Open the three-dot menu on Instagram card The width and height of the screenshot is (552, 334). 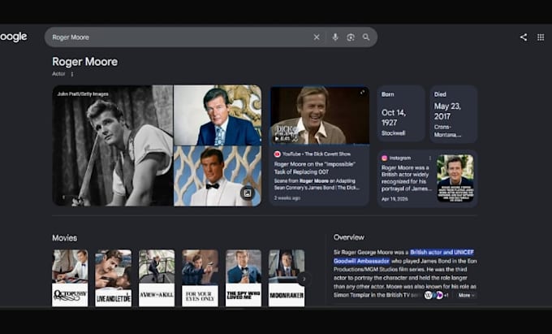[x=430, y=158]
